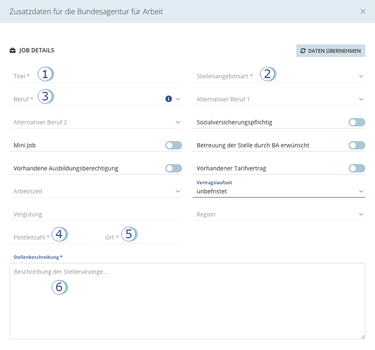Toggle Vorhandener Tarifvertrag switch
This screenshot has height=350, width=375.
pos(356,168)
